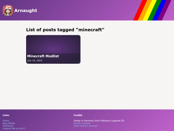Click the Harmony avatar icon in header
Screen dimensions: 174x131
click(x=8, y=10)
